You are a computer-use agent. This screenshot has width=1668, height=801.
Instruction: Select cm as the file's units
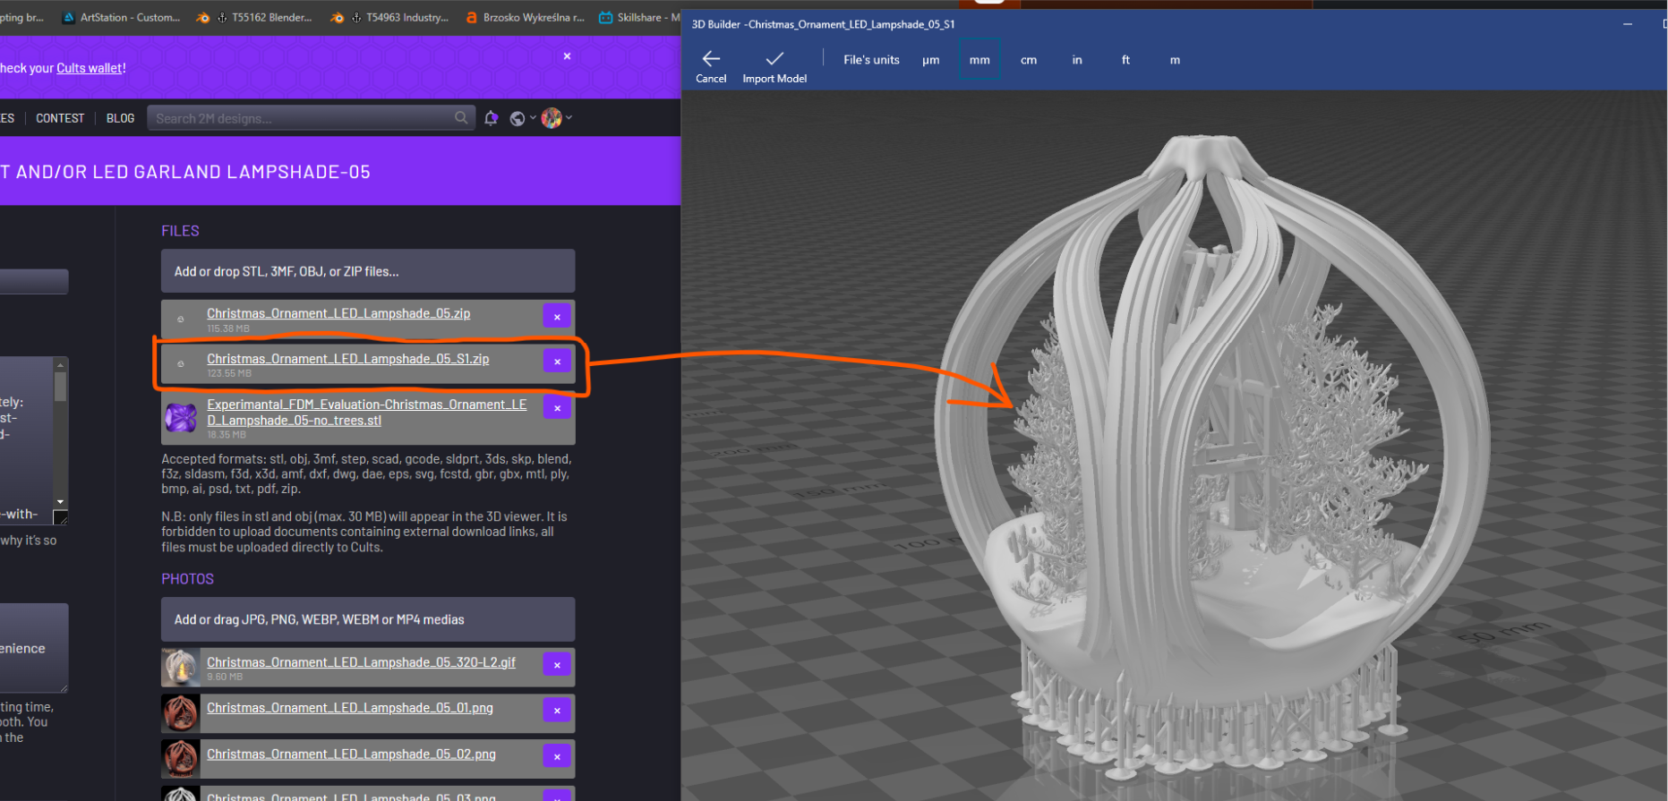click(1029, 60)
